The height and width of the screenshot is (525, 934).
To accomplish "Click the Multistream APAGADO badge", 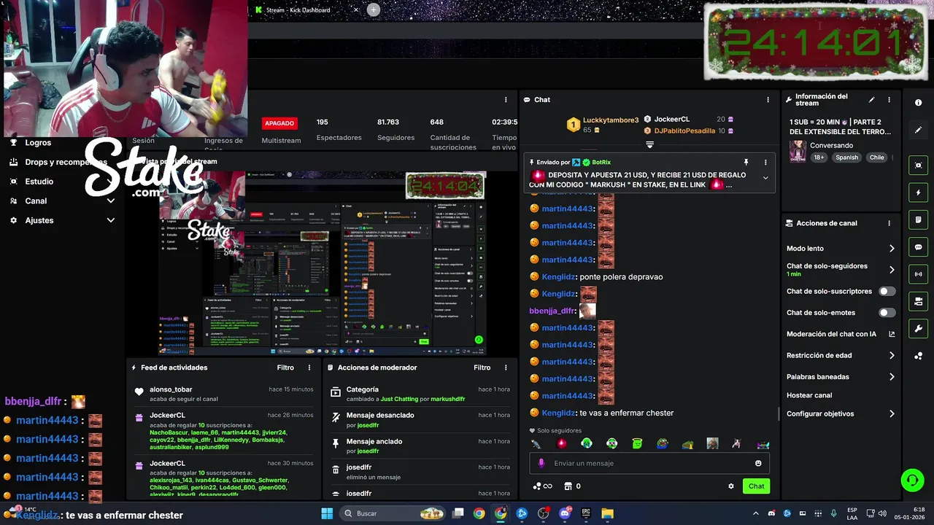I will (x=279, y=123).
